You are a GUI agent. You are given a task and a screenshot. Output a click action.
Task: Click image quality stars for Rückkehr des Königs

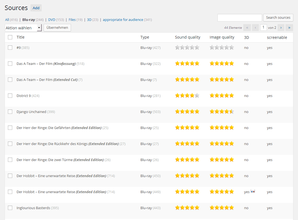pos(222,144)
